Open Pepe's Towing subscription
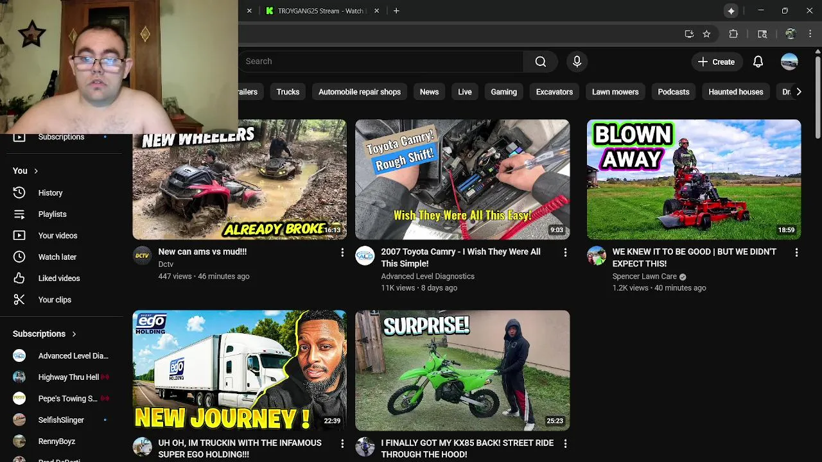This screenshot has height=462, width=822. 61,398
